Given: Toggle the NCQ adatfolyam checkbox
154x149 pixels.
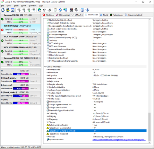Looking at the screenshot, I should pyautogui.click(x=48, y=43).
